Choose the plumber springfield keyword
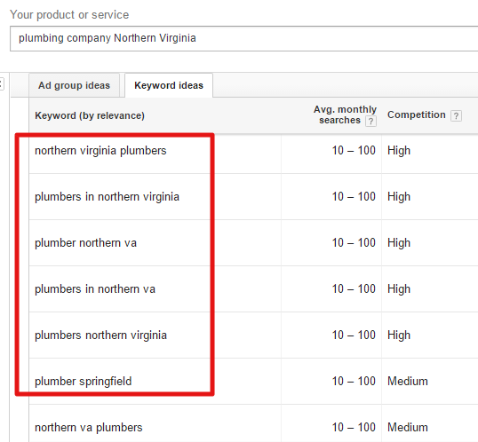Viewport: 478px width, 442px height. pos(84,382)
